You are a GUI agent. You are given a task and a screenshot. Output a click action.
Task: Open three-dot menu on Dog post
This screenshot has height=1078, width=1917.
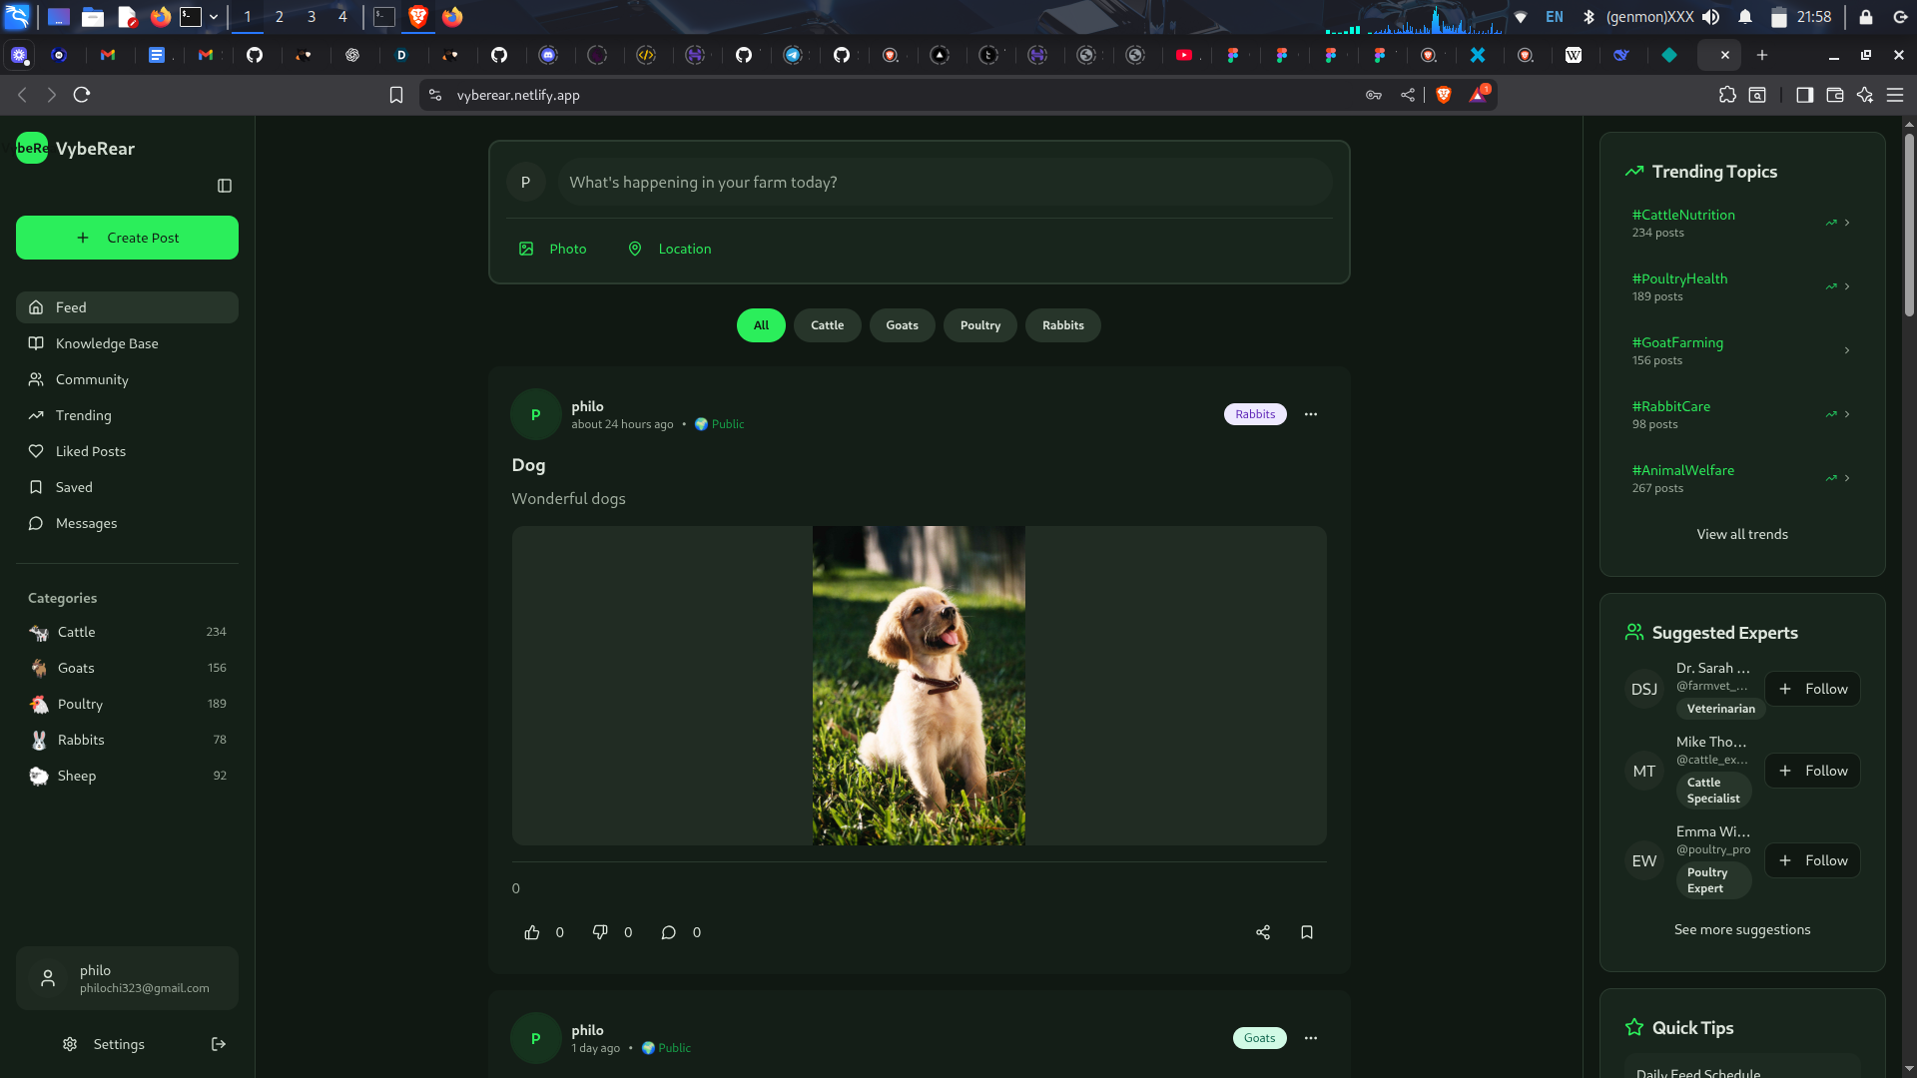click(1311, 414)
